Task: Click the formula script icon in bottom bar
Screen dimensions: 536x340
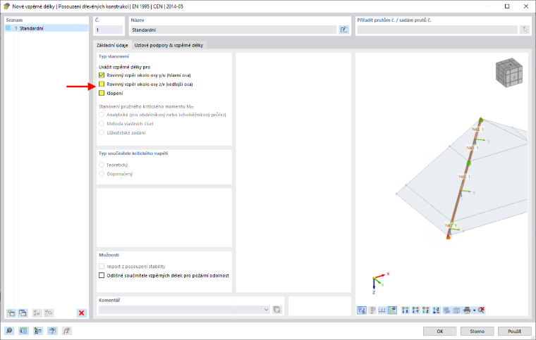Action: pos(66,330)
